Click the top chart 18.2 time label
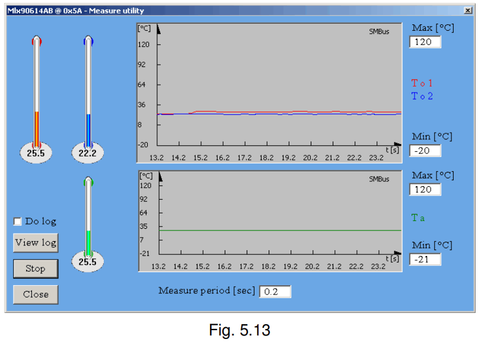This screenshot has height=342, width=478. pyautogui.click(x=266, y=158)
